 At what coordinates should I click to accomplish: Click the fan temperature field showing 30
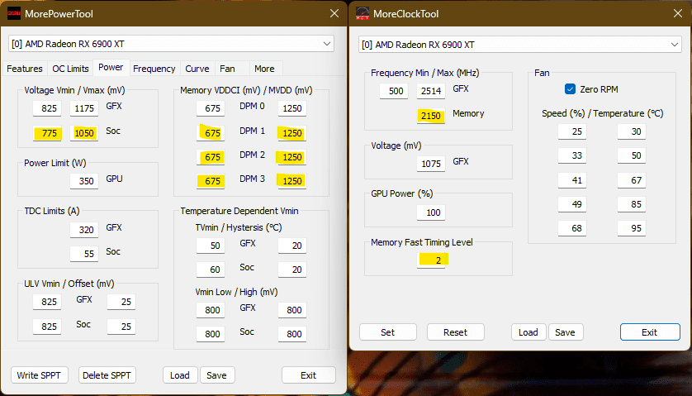pyautogui.click(x=632, y=131)
